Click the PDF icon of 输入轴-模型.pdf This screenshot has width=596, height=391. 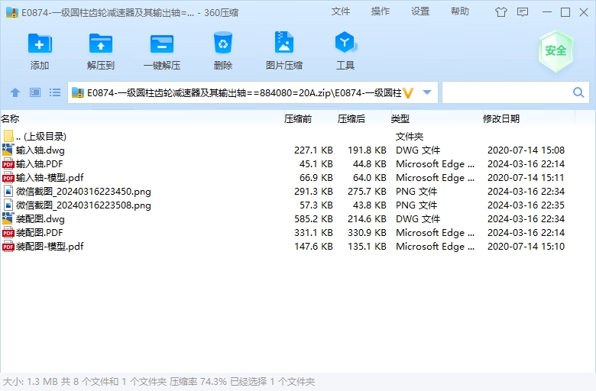click(x=8, y=177)
